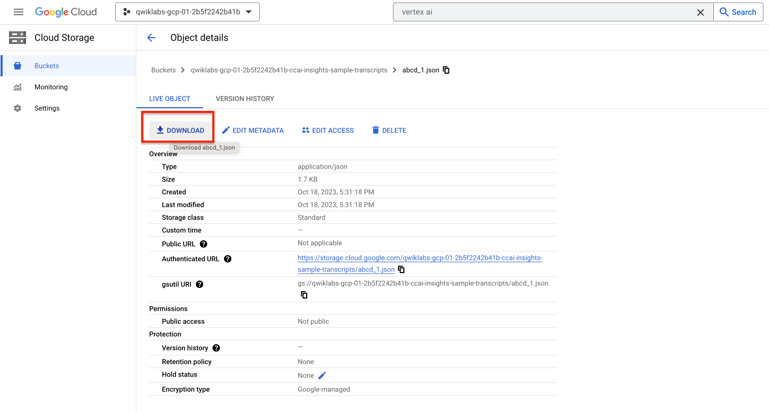Click the Standard storage class value
This screenshot has width=769, height=411.
(312, 217)
